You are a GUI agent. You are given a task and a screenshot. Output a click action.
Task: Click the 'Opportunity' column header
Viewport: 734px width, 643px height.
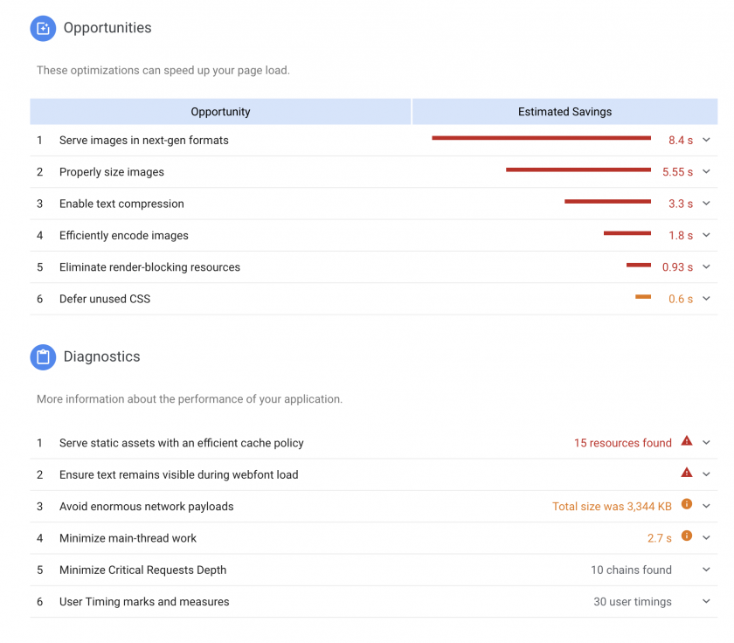coord(220,112)
